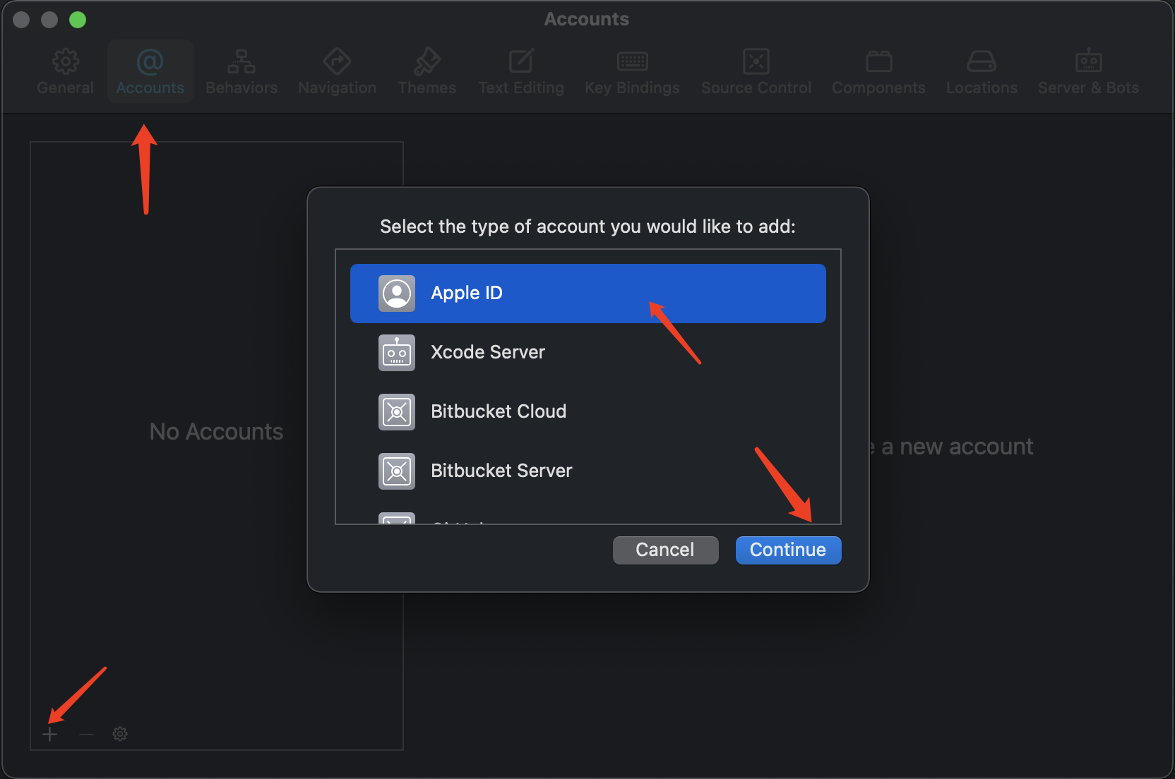Screen dimensions: 1175x779
Task: Open the Navigation preferences tab
Action: [337, 72]
